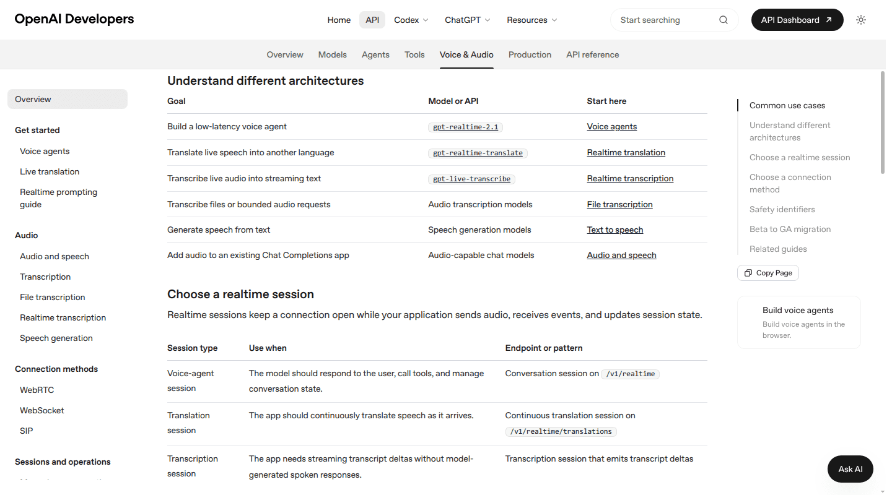Open Realtime transcription sidebar item
Image resolution: width=892 pixels, height=495 pixels.
tap(63, 317)
